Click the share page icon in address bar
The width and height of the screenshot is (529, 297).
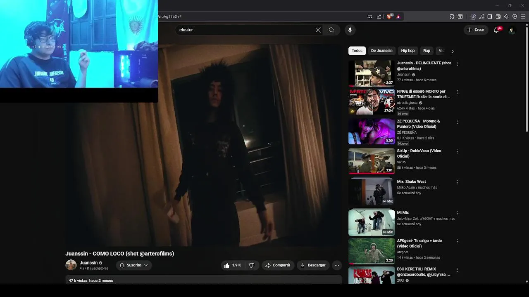click(379, 16)
